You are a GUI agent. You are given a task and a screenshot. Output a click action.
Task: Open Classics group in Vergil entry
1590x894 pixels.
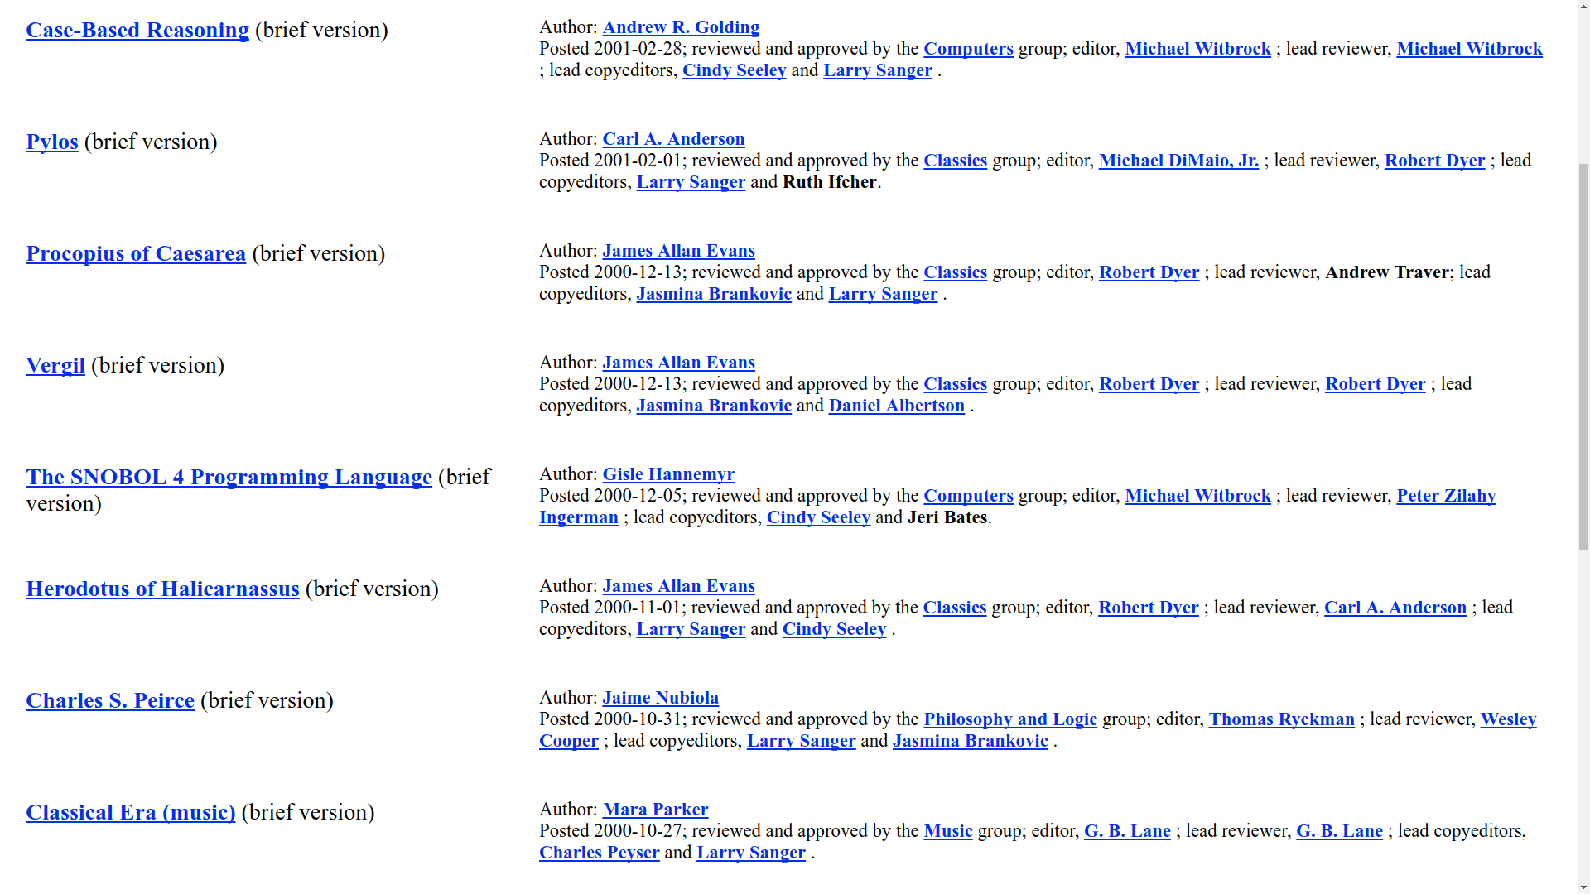(955, 384)
